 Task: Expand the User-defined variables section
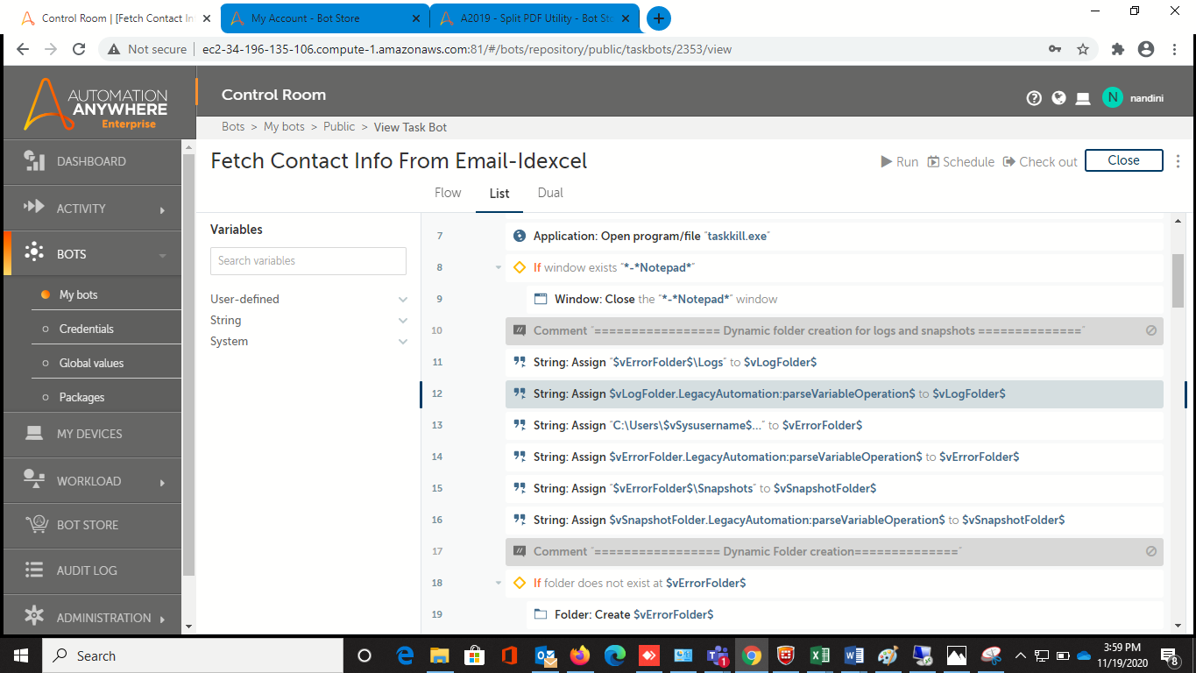click(402, 299)
